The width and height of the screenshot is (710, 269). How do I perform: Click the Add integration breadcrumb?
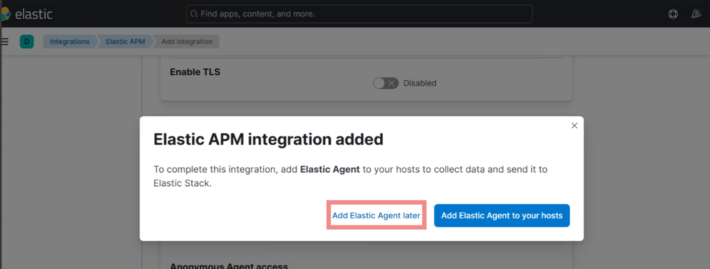click(x=186, y=42)
